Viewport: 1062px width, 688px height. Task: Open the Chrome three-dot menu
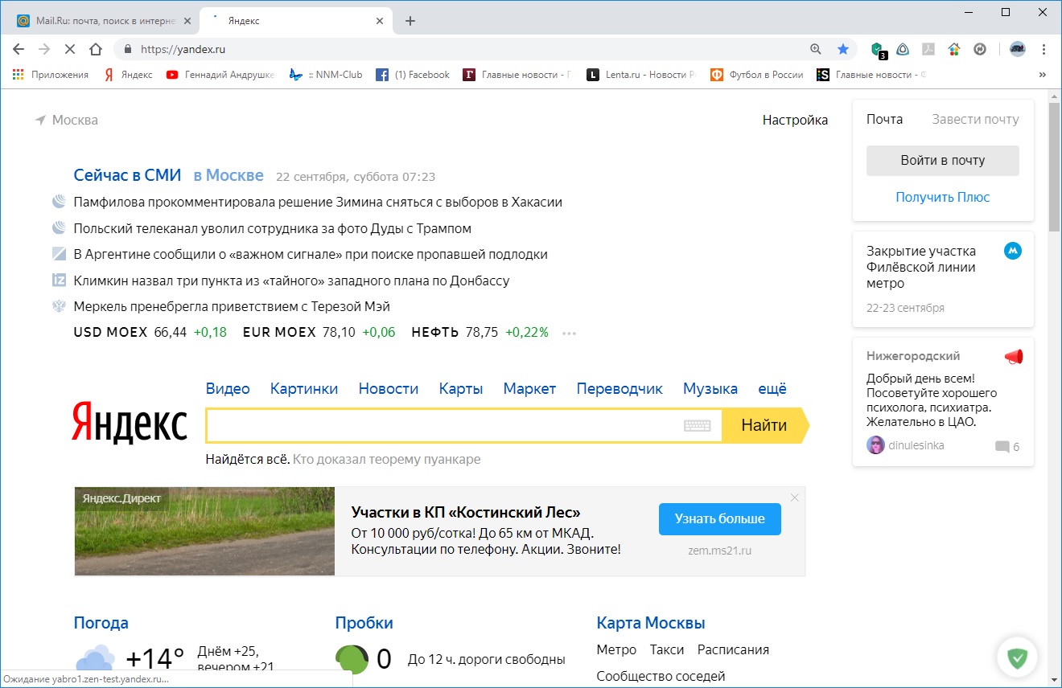click(x=1043, y=49)
